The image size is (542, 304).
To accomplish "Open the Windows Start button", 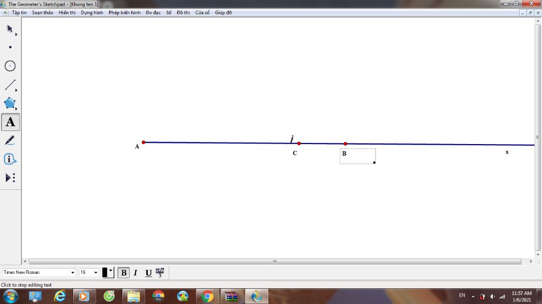I will pos(11,296).
